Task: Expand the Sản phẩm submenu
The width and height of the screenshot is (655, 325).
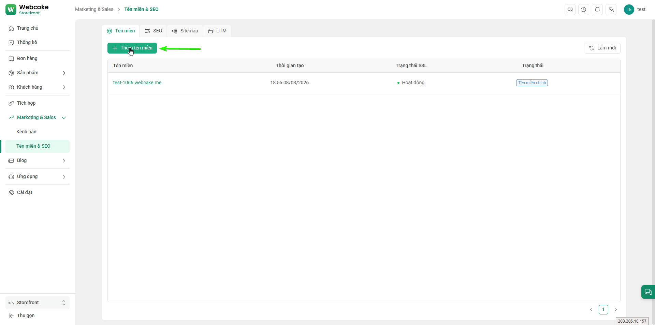Action: pos(64,73)
